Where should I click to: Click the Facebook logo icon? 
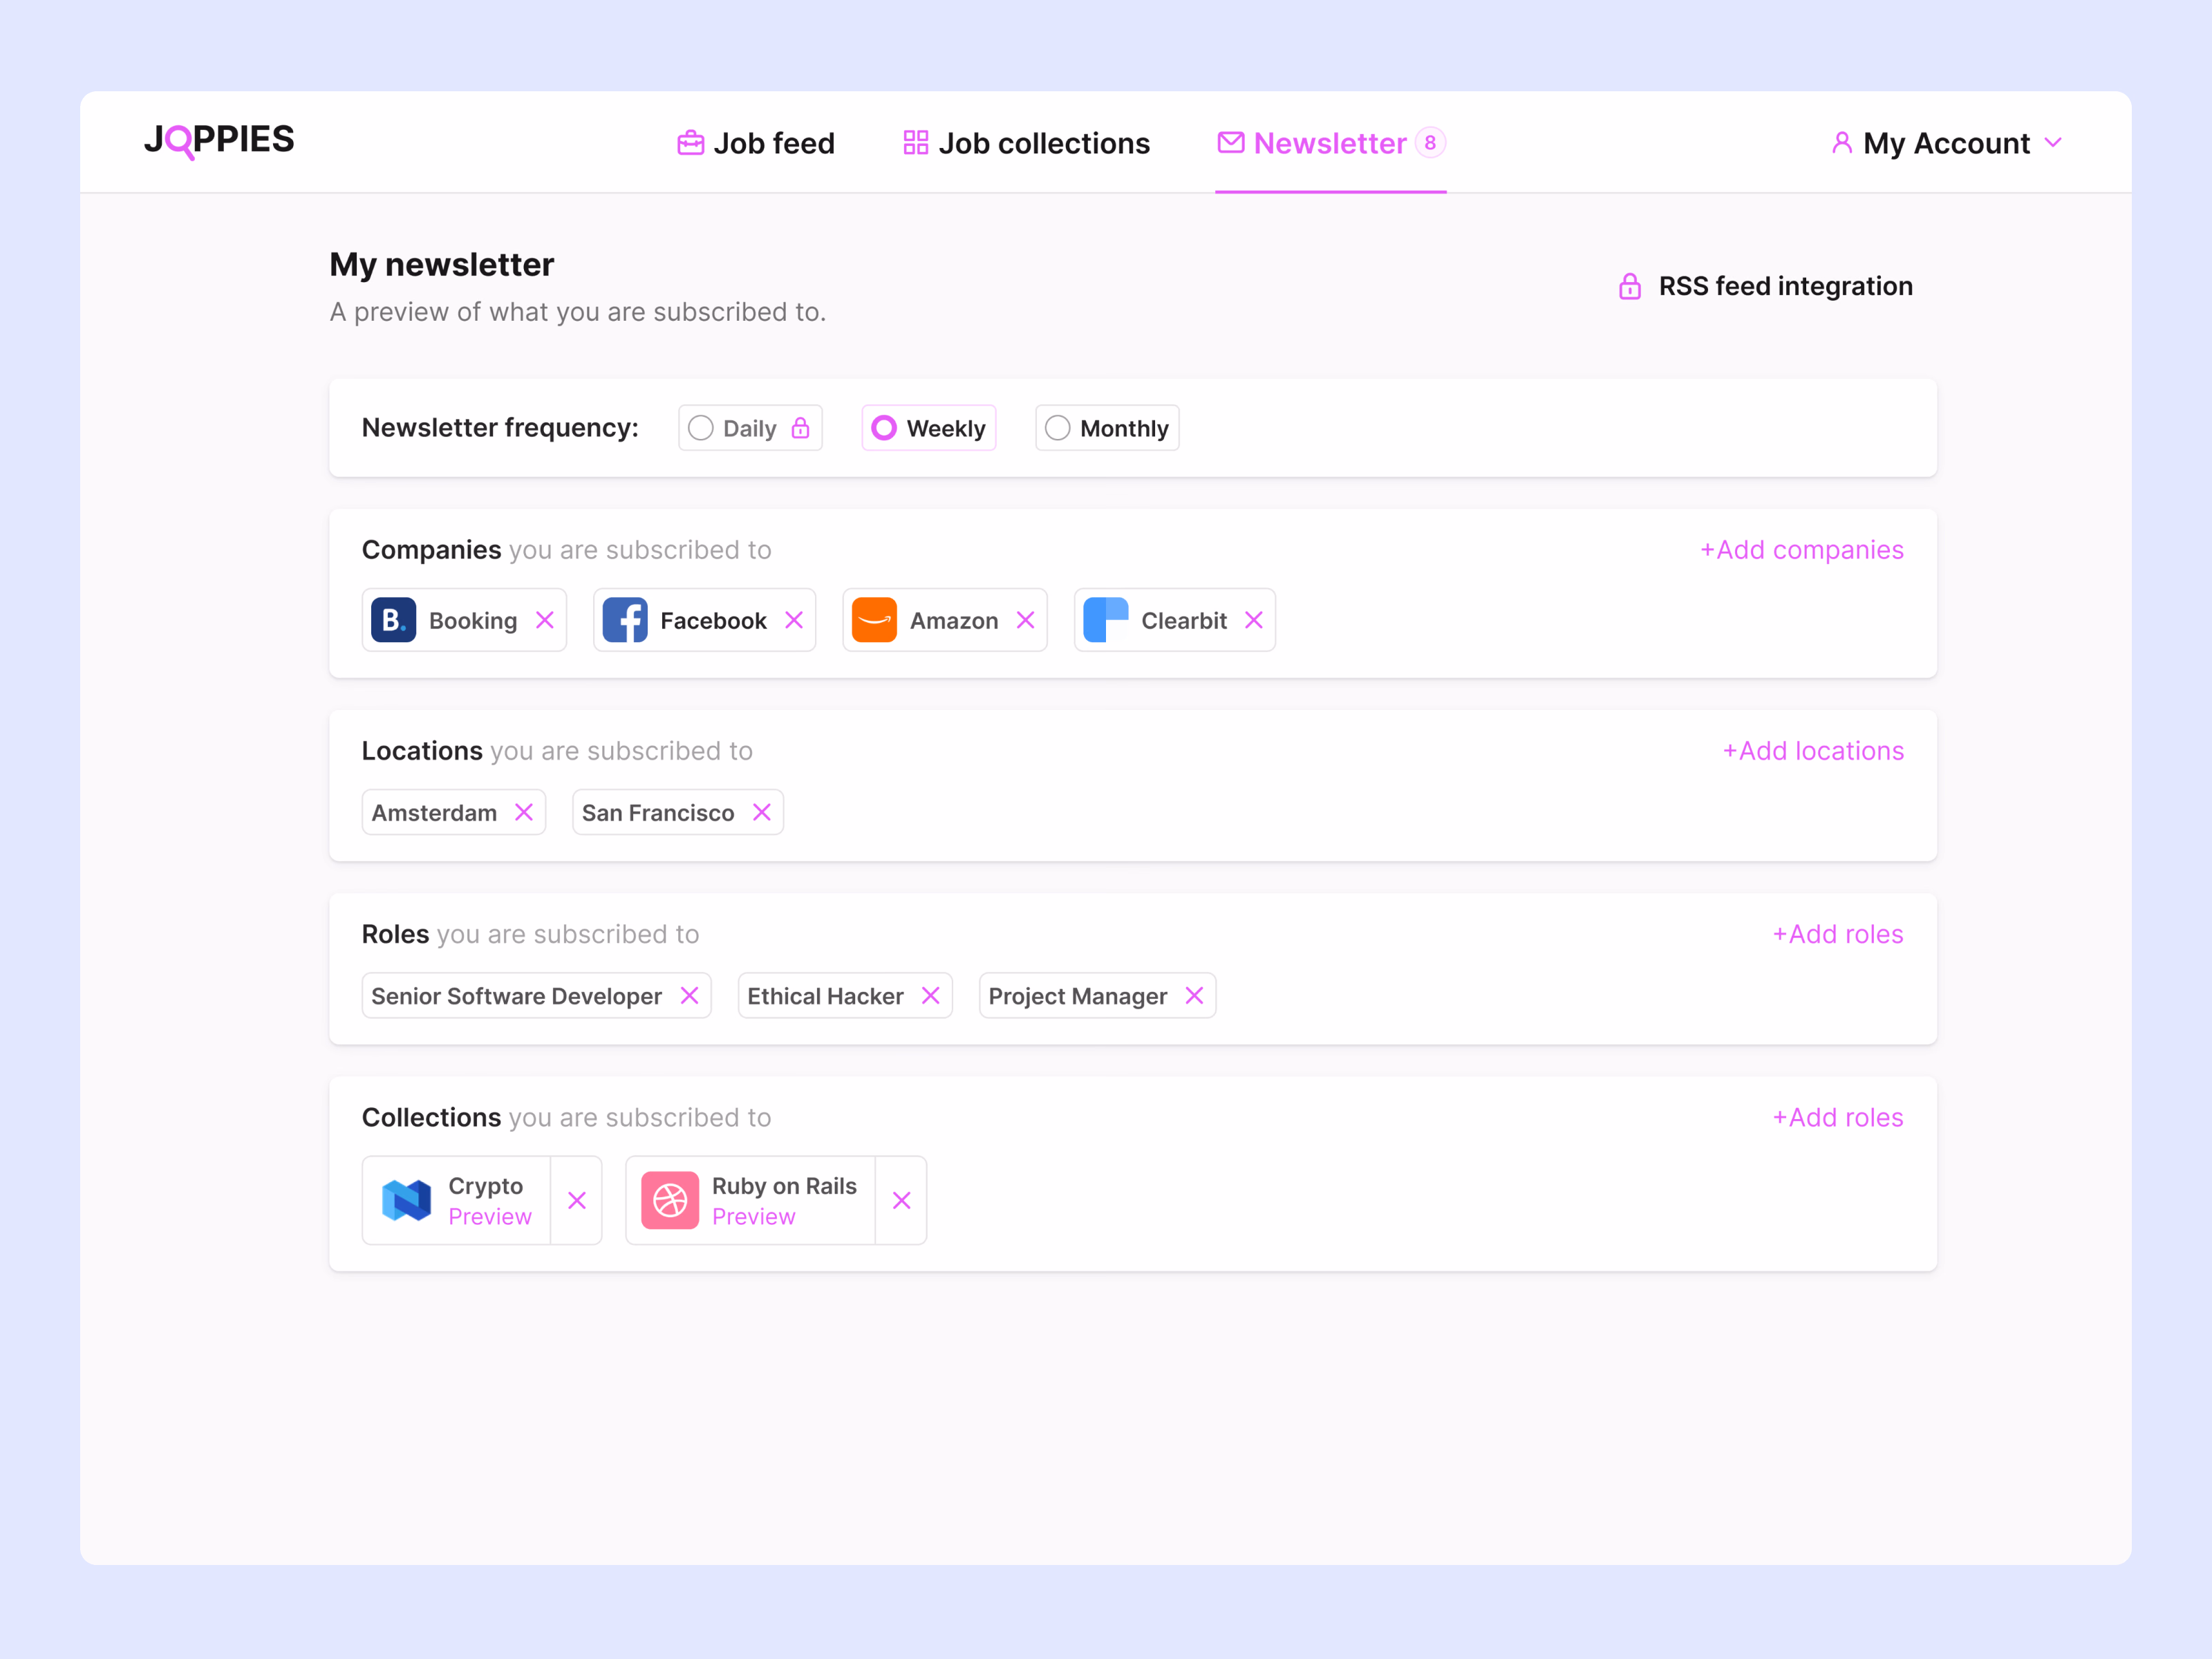click(x=625, y=620)
